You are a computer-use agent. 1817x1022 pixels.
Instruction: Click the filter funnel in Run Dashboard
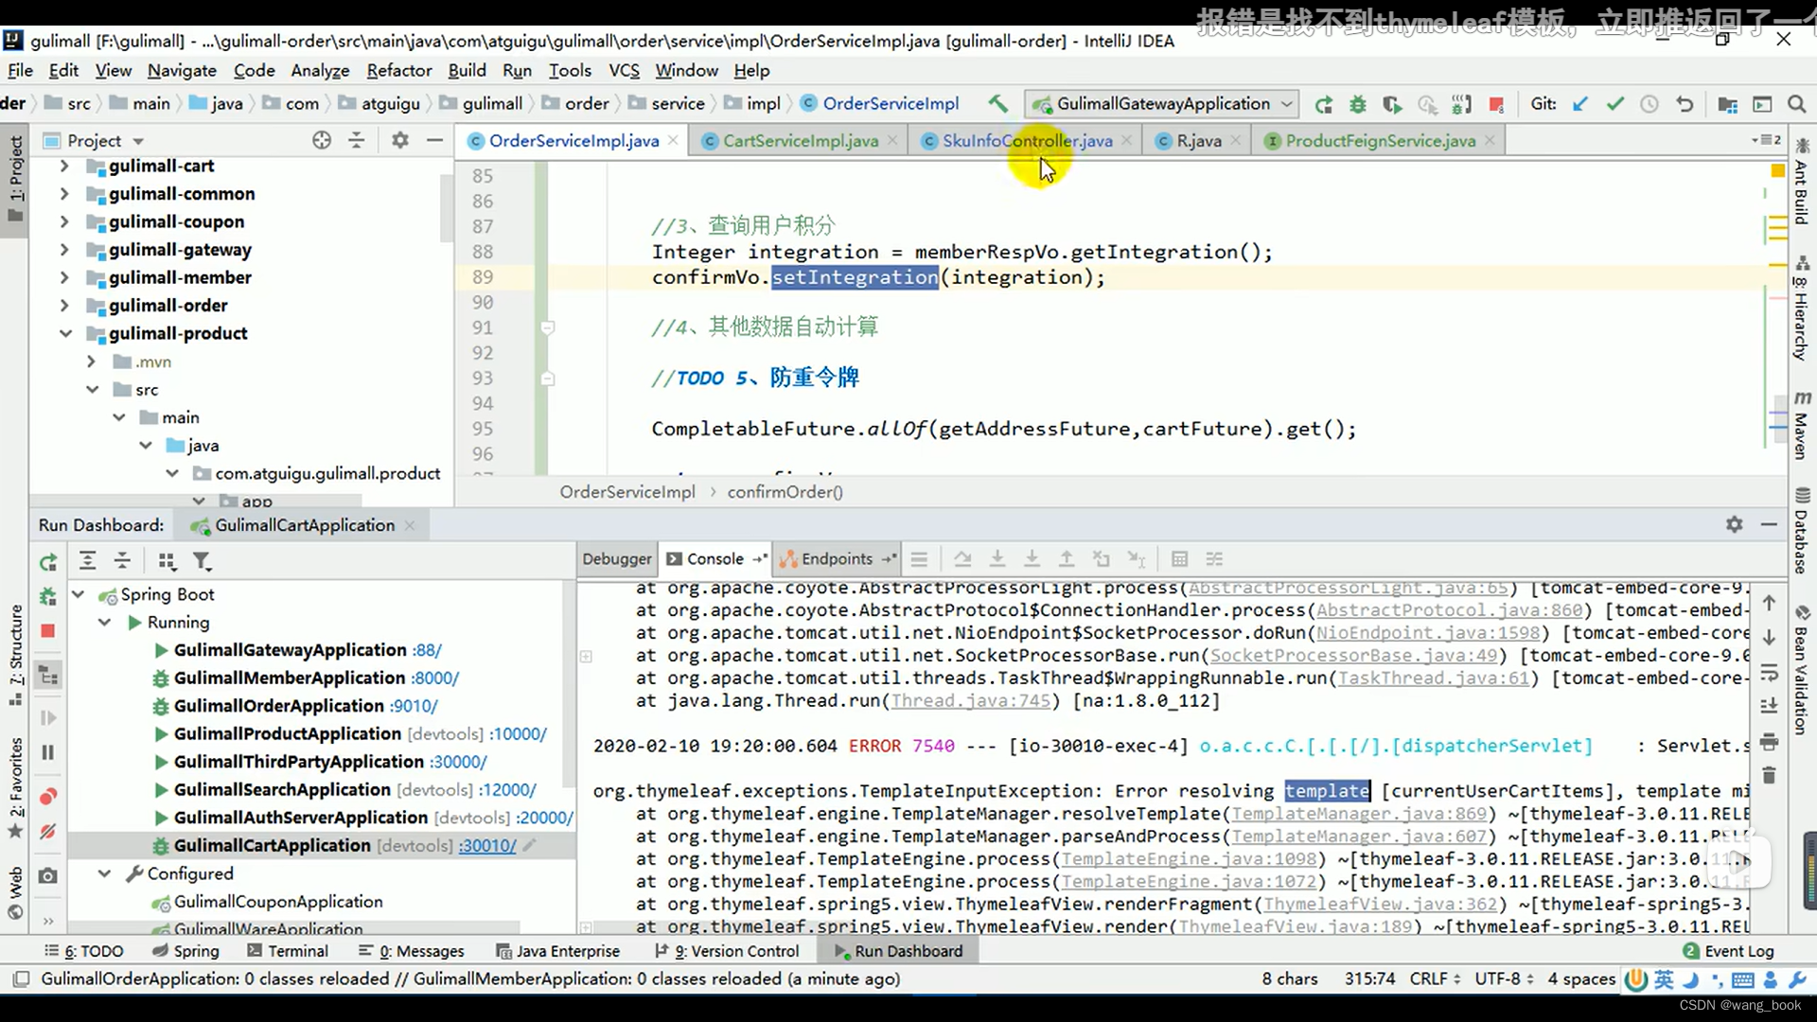pyautogui.click(x=202, y=561)
